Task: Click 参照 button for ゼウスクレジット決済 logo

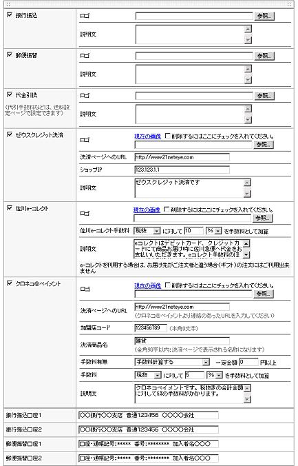Action: coord(264,145)
